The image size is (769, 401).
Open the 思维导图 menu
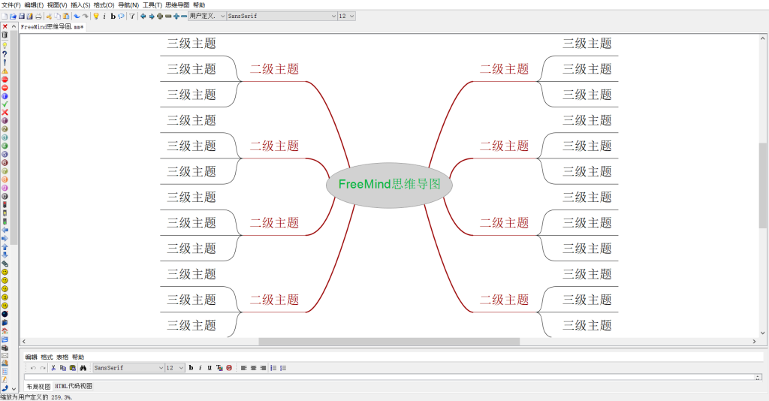pyautogui.click(x=177, y=5)
